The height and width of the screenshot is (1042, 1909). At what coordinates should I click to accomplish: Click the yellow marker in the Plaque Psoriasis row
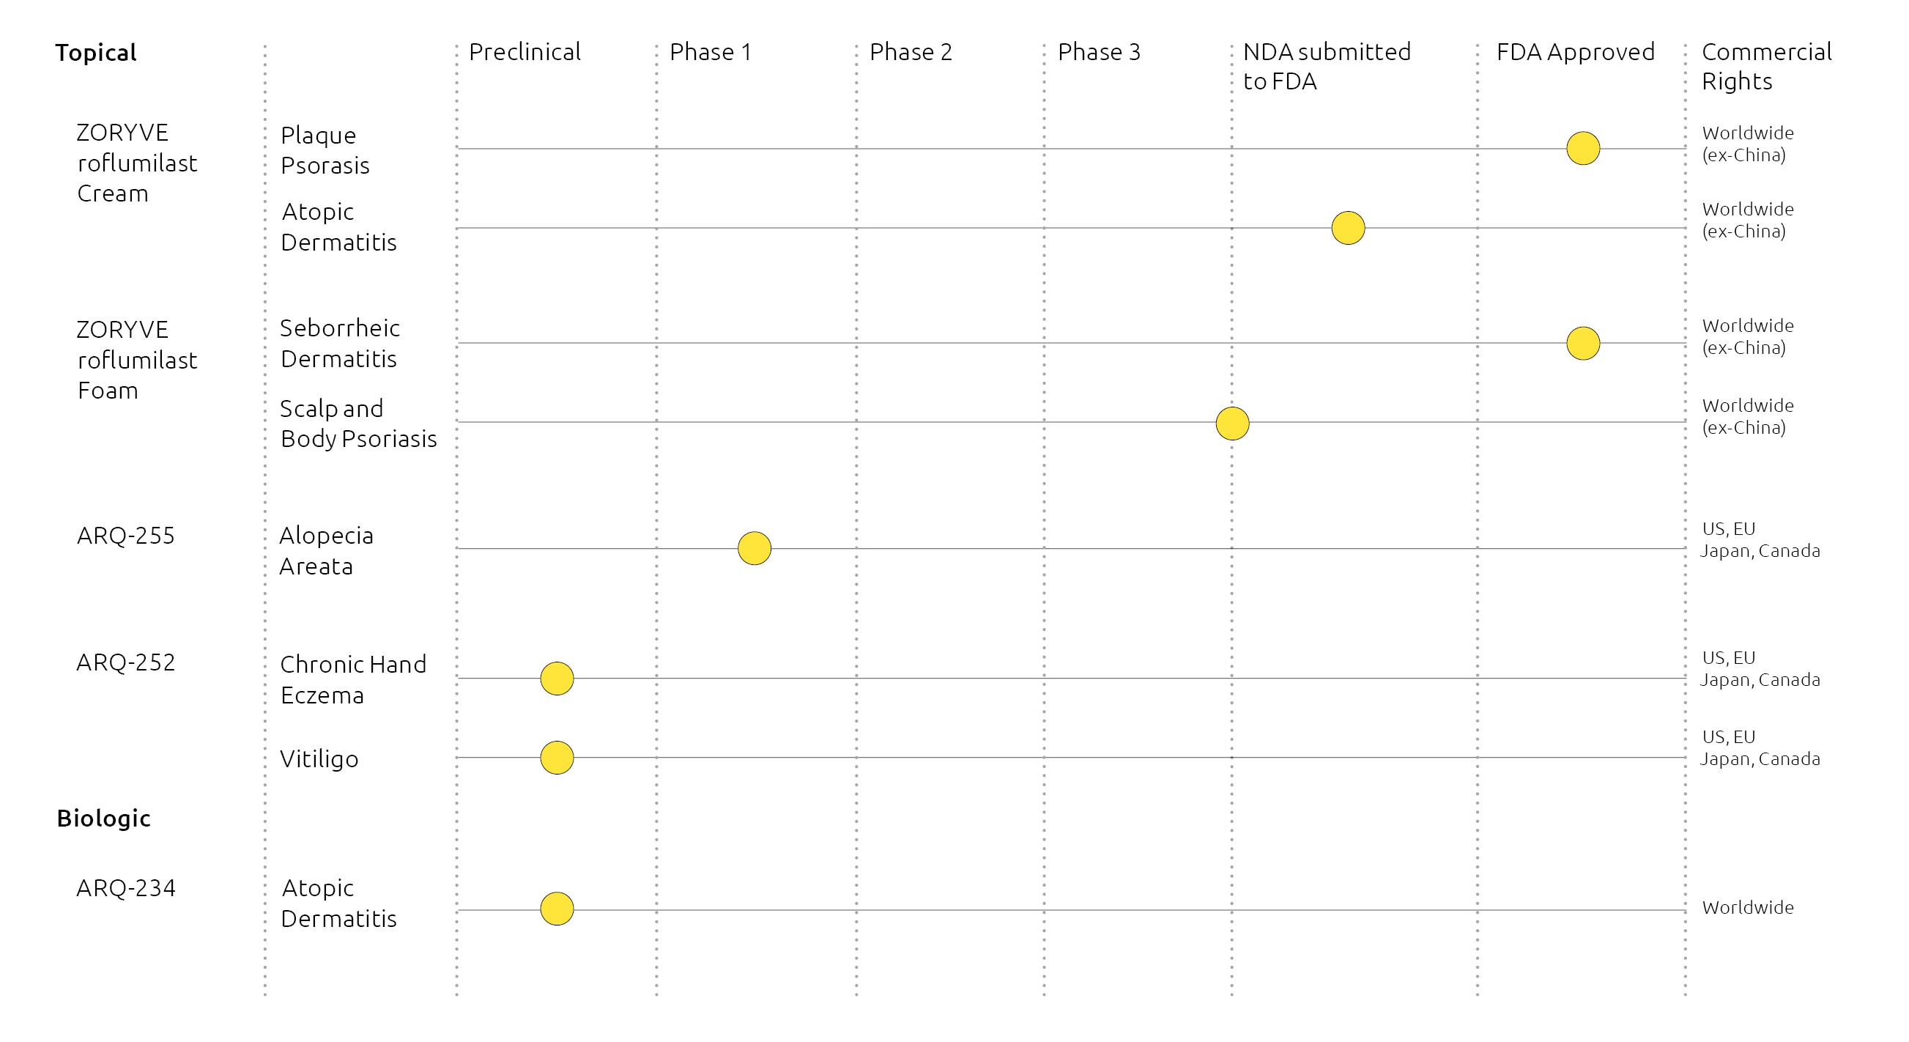[x=1582, y=148]
